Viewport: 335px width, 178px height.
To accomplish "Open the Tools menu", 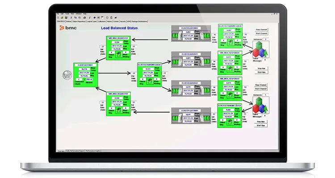I will pyautogui.click(x=67, y=14).
